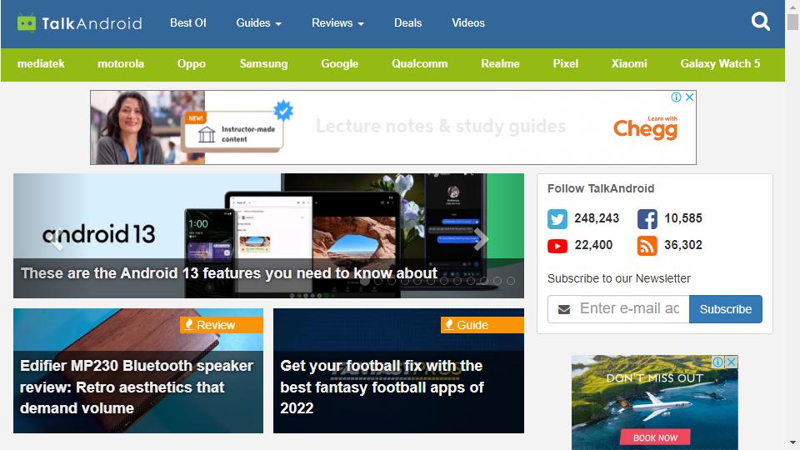800x450 pixels.
Task: Click the vertical scrollbar thumb
Action: 792,22
